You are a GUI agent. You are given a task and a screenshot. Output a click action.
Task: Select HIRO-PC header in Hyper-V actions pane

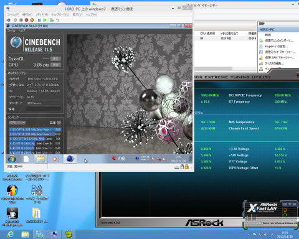278,30
